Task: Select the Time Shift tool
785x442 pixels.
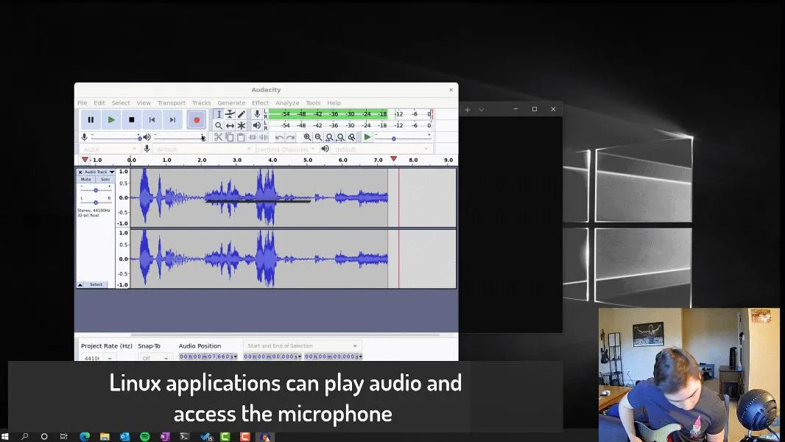Action: tap(230, 126)
